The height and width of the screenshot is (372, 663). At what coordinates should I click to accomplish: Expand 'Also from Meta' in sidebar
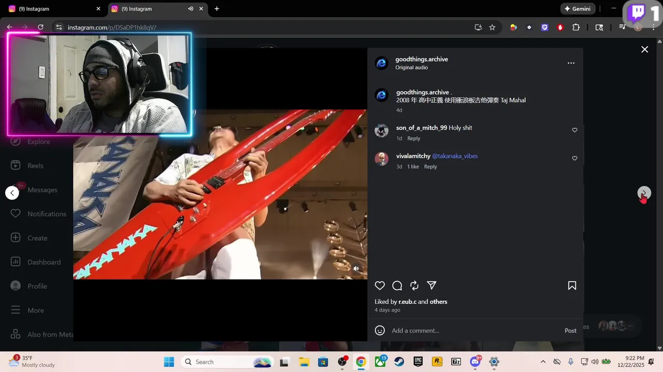click(x=41, y=335)
